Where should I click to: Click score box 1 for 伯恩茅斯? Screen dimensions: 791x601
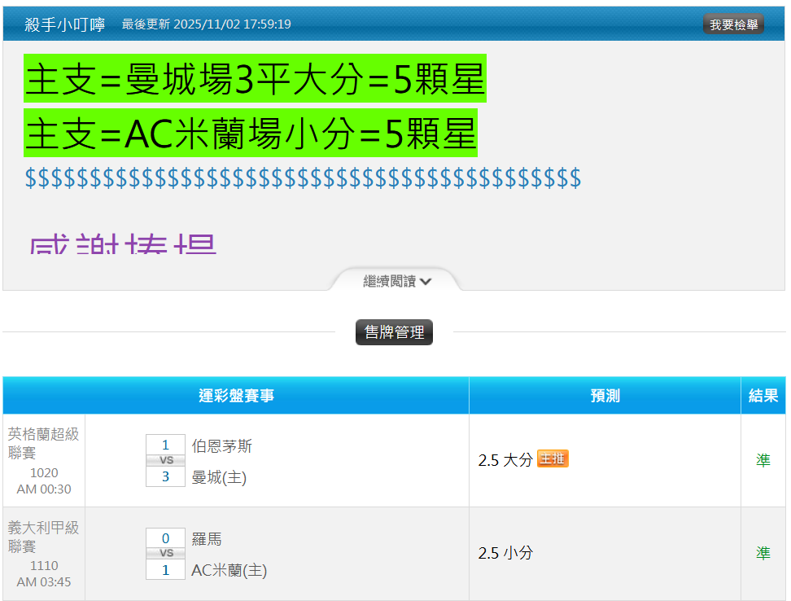[x=165, y=445]
